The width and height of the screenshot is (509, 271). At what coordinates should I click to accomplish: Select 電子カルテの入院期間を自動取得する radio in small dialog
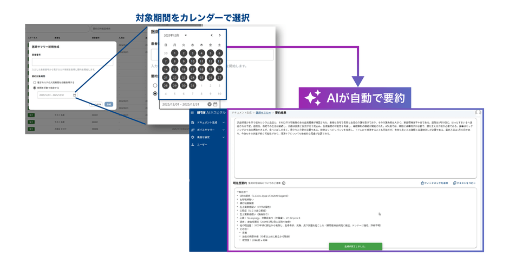tap(35, 83)
